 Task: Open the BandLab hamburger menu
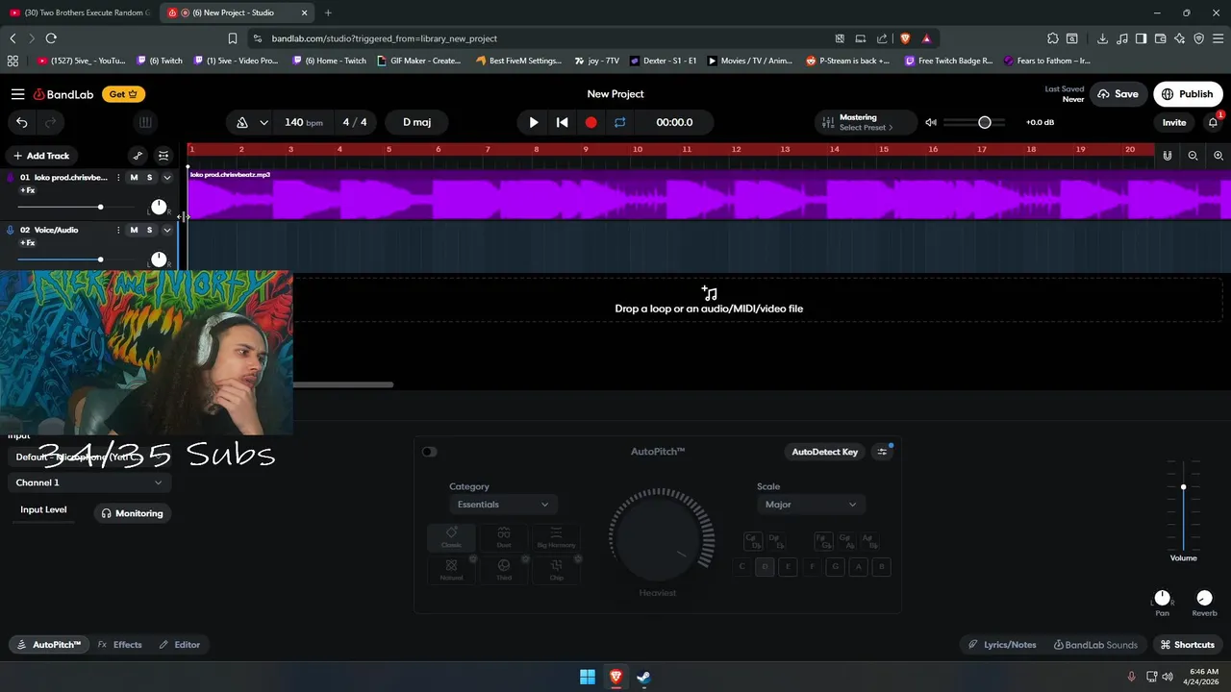pyautogui.click(x=18, y=94)
